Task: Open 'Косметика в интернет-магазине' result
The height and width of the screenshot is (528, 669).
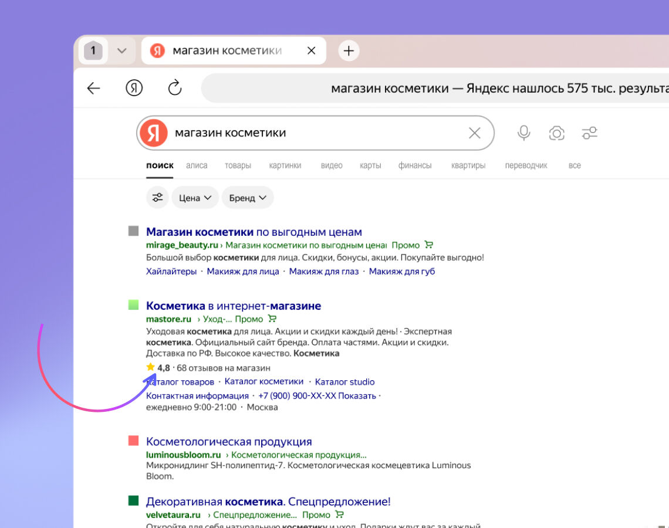Action: (x=234, y=306)
